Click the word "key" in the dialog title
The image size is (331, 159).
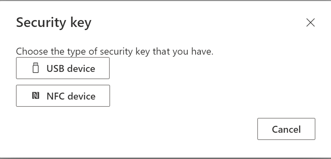[81, 23]
